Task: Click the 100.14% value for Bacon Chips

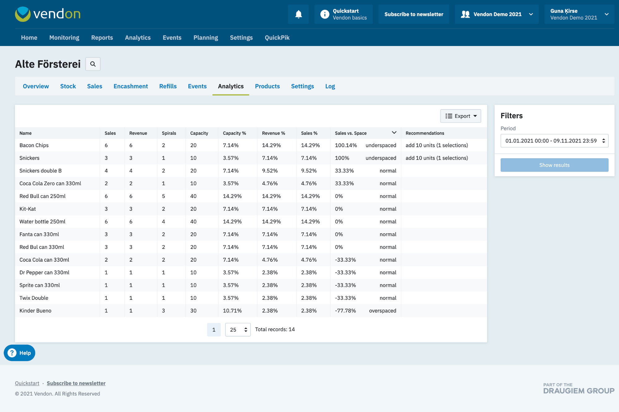Action: coord(346,145)
